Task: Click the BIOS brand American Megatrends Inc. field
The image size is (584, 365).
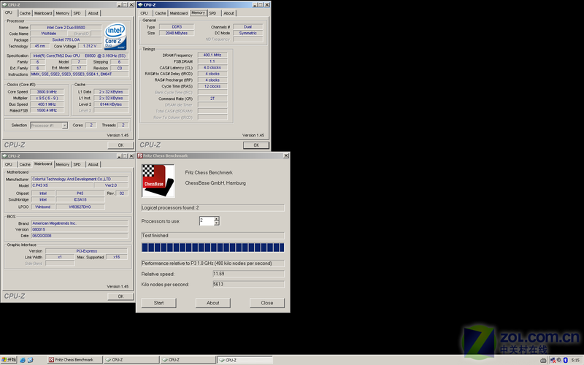Action: click(x=80, y=223)
